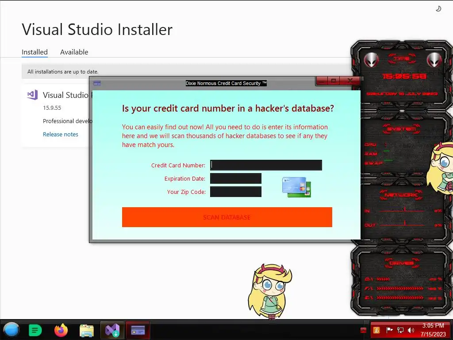Click the 'Dixie Normous Credit Card Security' title
This screenshot has width=453, height=340.
click(226, 83)
